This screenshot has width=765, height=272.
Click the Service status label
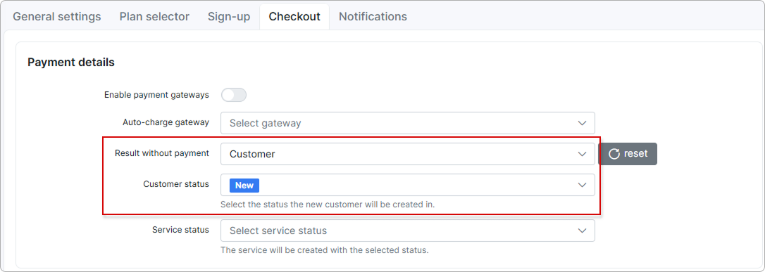click(180, 229)
